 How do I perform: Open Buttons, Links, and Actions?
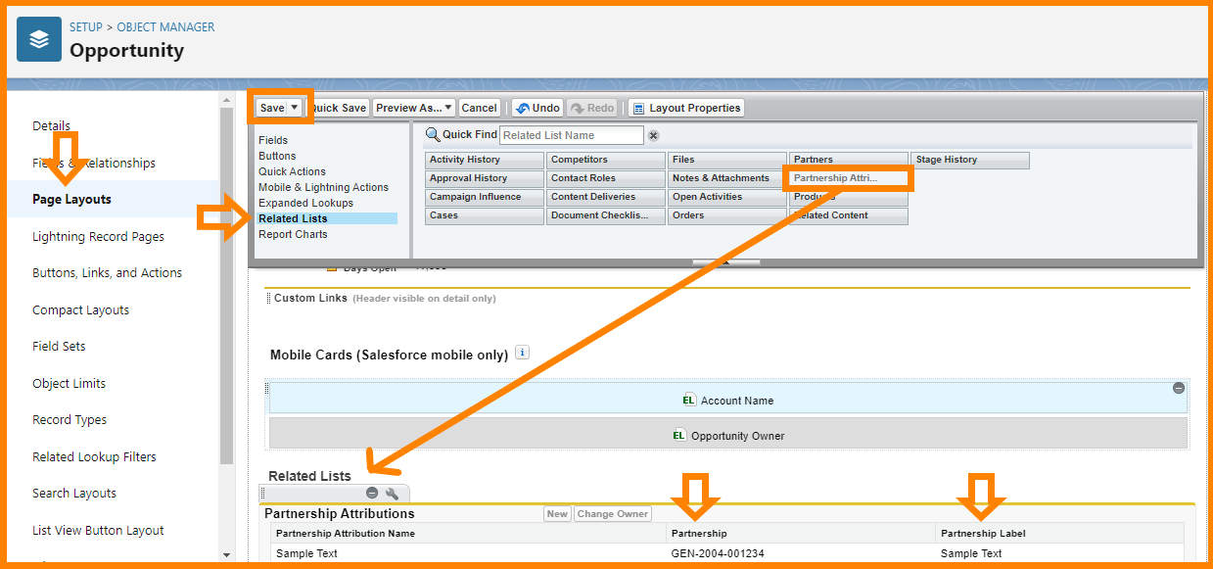[107, 272]
